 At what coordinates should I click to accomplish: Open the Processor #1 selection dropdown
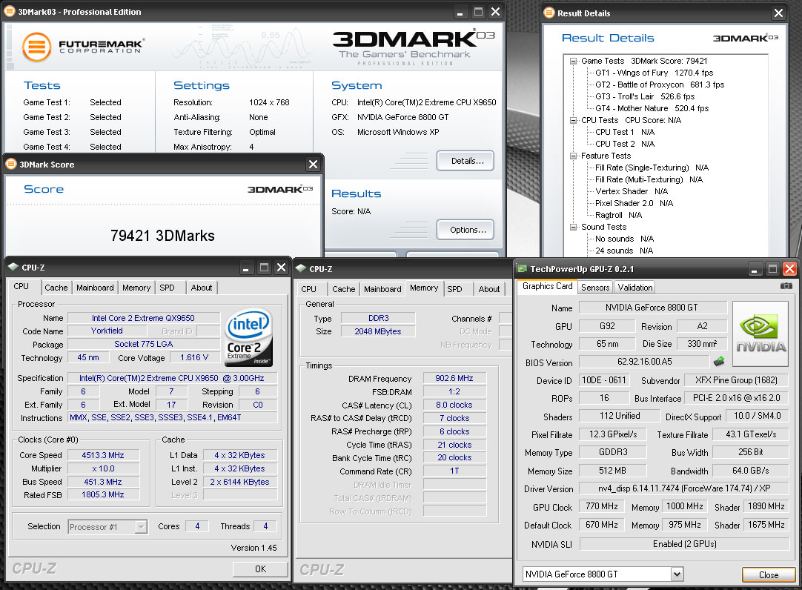pyautogui.click(x=141, y=526)
